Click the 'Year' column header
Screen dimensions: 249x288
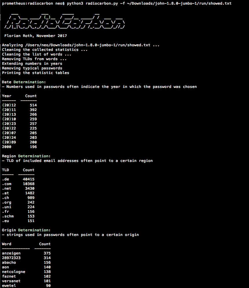point(7,96)
